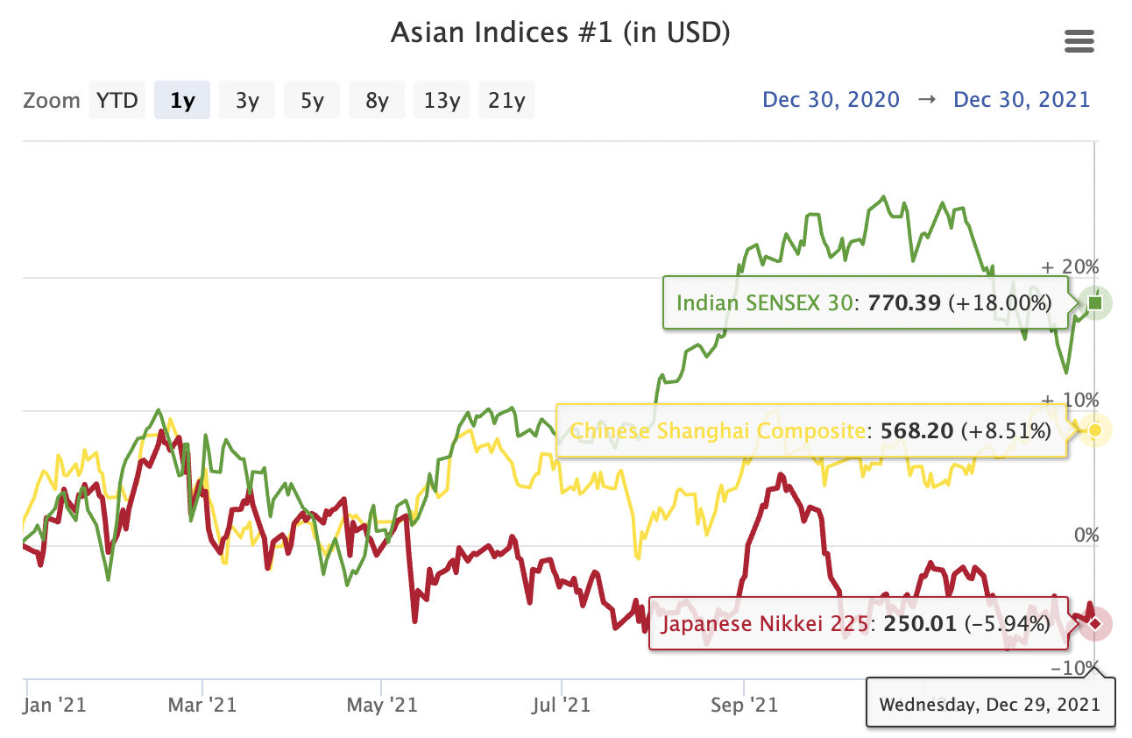The height and width of the screenshot is (738, 1132).
Task: Switch zoom to 5y
Action: click(x=312, y=100)
